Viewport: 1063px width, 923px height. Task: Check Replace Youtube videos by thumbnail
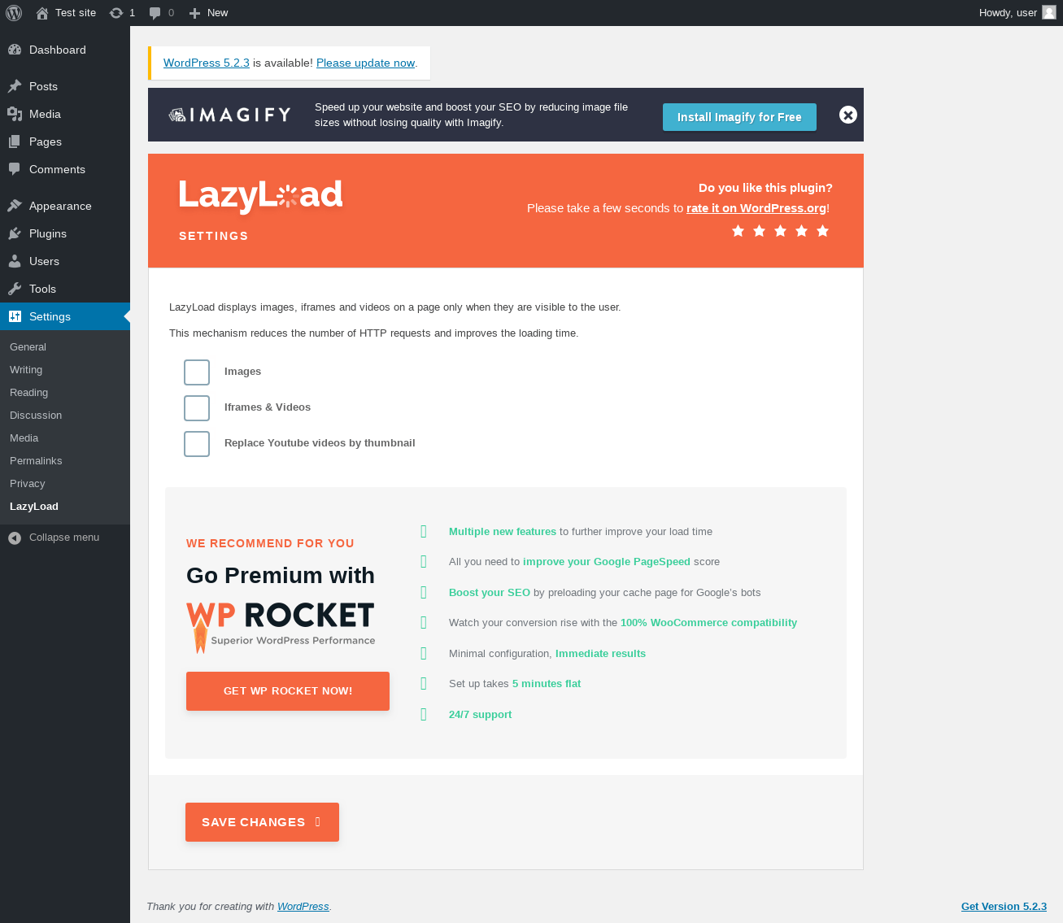[197, 444]
